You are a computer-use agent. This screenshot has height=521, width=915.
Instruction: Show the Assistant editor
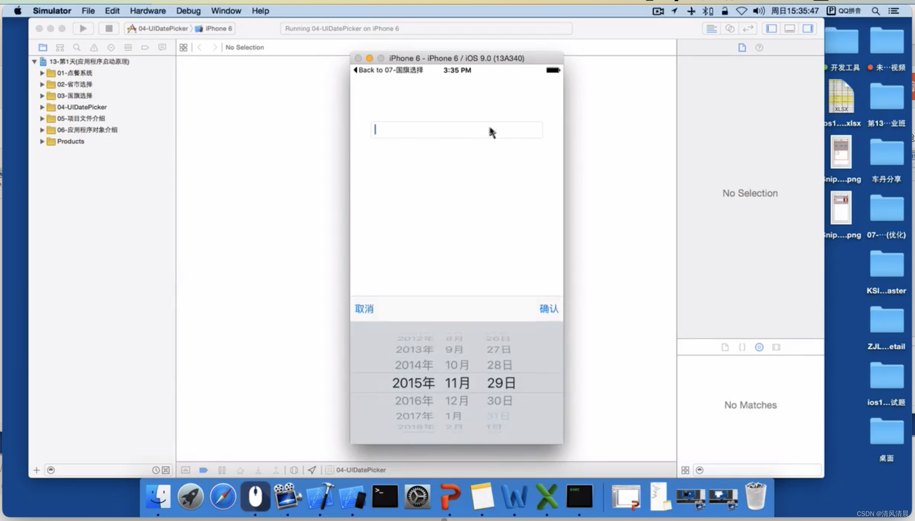click(730, 28)
